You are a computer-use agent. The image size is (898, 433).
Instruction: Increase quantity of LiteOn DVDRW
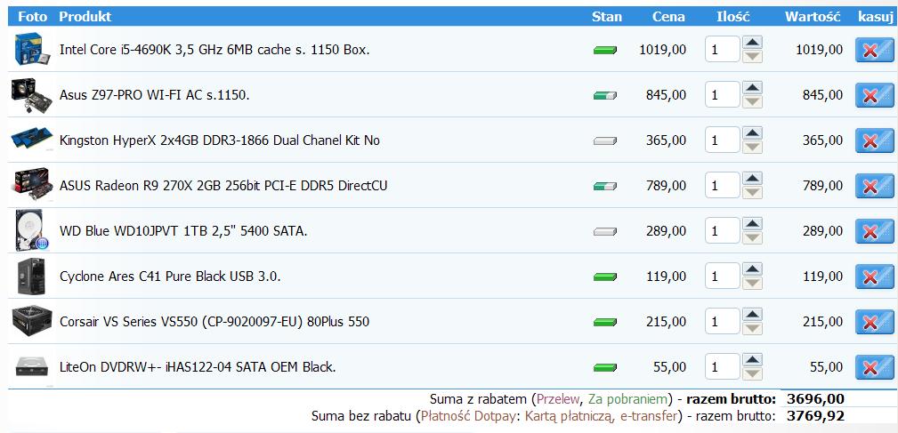click(x=752, y=360)
